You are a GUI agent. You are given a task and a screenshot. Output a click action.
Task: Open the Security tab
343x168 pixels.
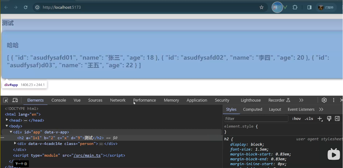[x=222, y=100]
